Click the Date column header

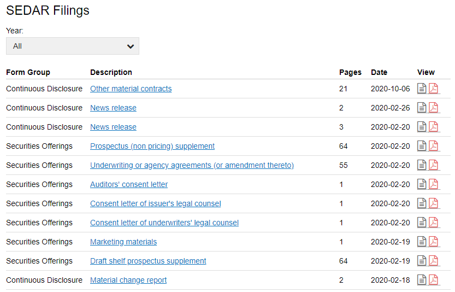(379, 72)
